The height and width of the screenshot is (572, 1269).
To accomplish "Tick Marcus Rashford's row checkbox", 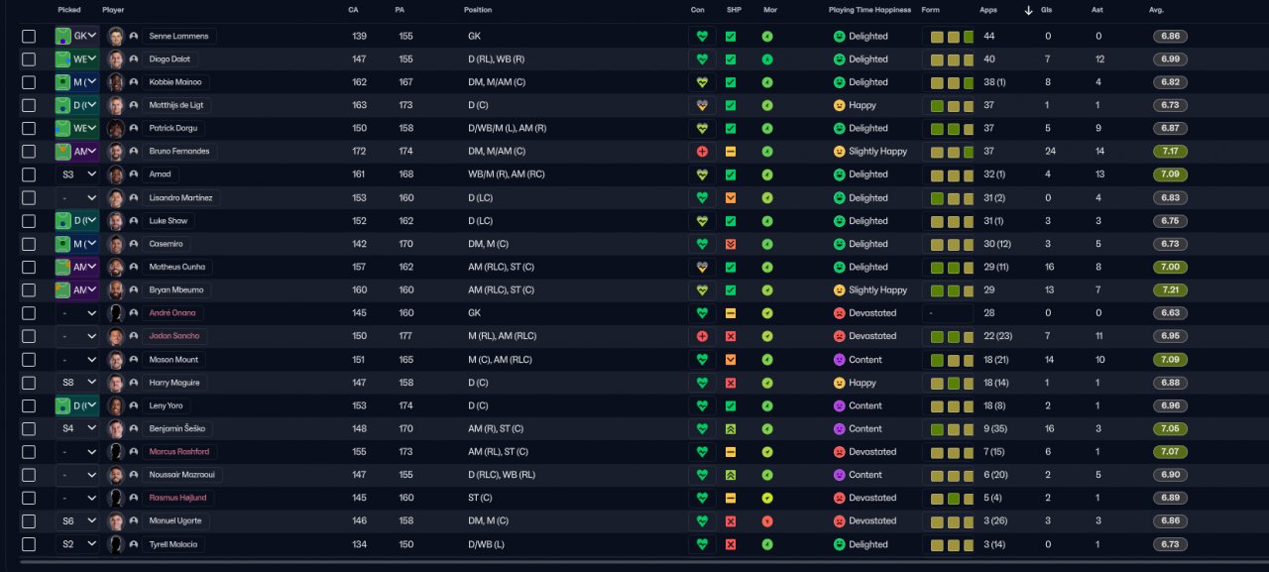I will tap(29, 451).
